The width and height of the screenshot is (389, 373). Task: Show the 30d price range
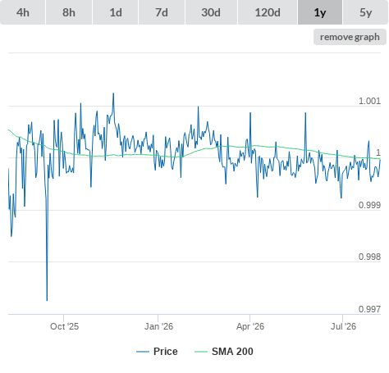[x=211, y=12]
